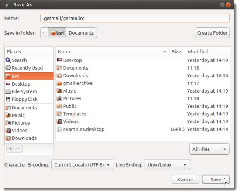
Task: Click the home icon in the lori path button
Action: (53, 33)
